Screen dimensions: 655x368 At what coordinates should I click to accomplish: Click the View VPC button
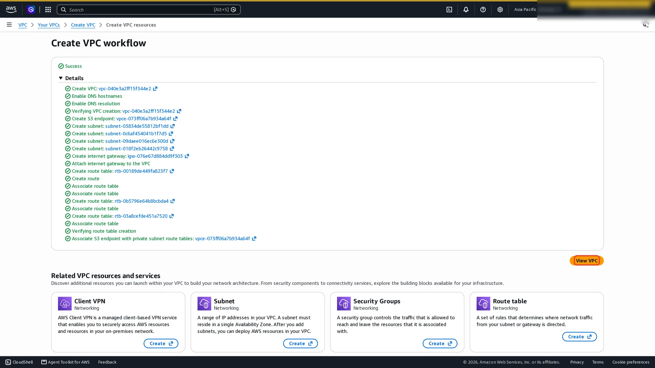(x=586, y=261)
